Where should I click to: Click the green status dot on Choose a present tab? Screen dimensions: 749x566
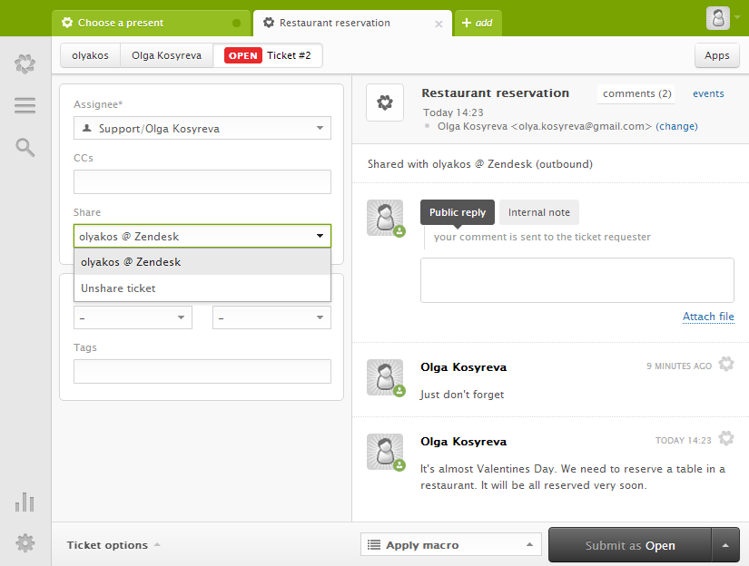click(236, 23)
